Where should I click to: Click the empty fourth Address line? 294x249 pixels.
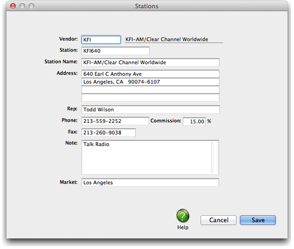pyautogui.click(x=150, y=98)
